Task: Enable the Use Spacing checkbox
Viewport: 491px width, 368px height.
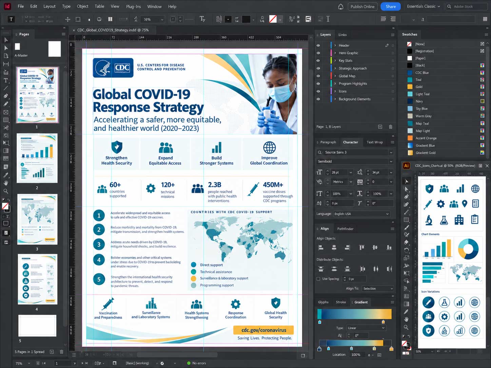Action: click(318, 279)
